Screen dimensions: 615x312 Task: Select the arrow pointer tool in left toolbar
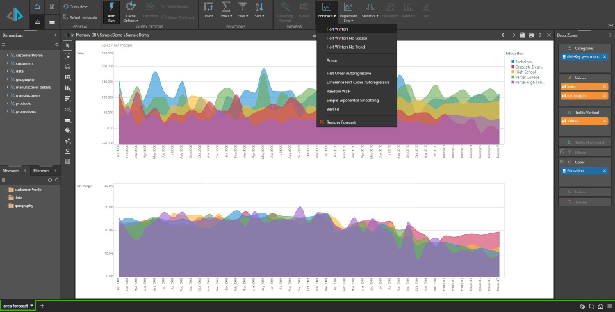[68, 45]
